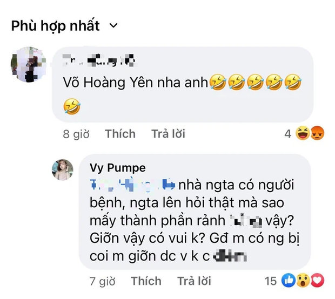The image size is (335, 299).
Task: Click the "8 giờ" timestamp
Action: pos(76,134)
